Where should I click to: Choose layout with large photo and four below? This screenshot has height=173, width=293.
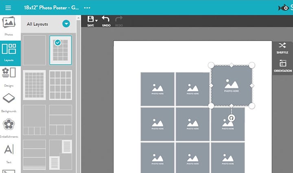34,120
